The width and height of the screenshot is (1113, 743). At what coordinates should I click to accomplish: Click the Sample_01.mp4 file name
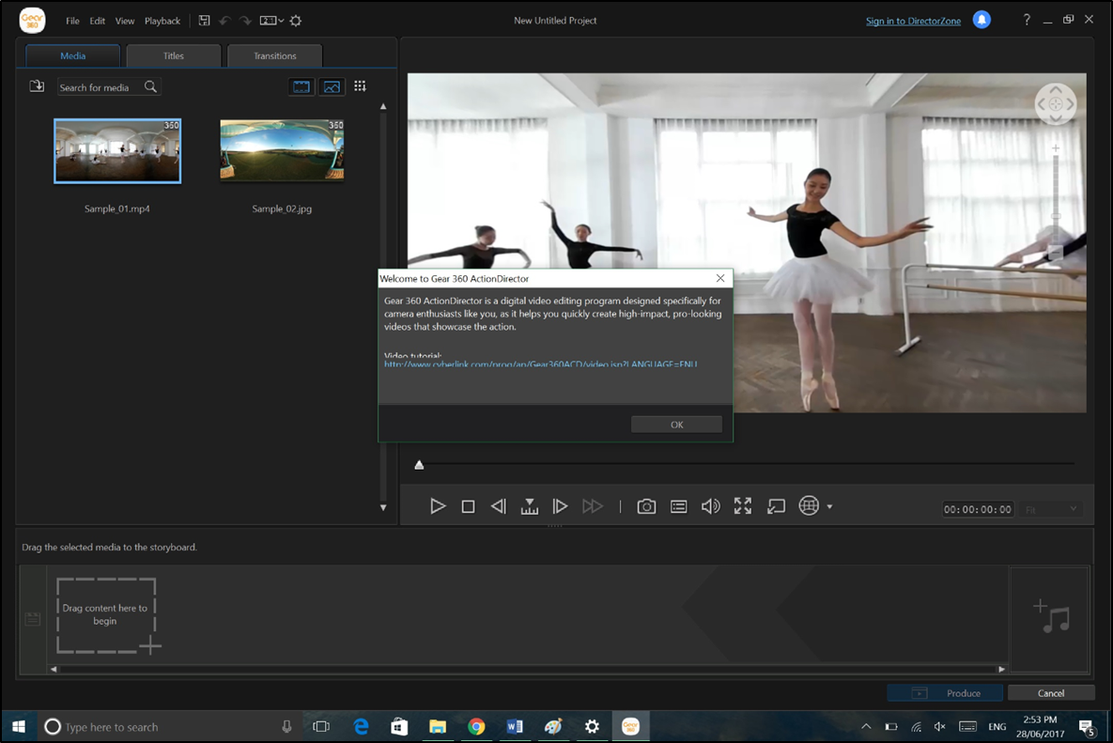tap(117, 209)
